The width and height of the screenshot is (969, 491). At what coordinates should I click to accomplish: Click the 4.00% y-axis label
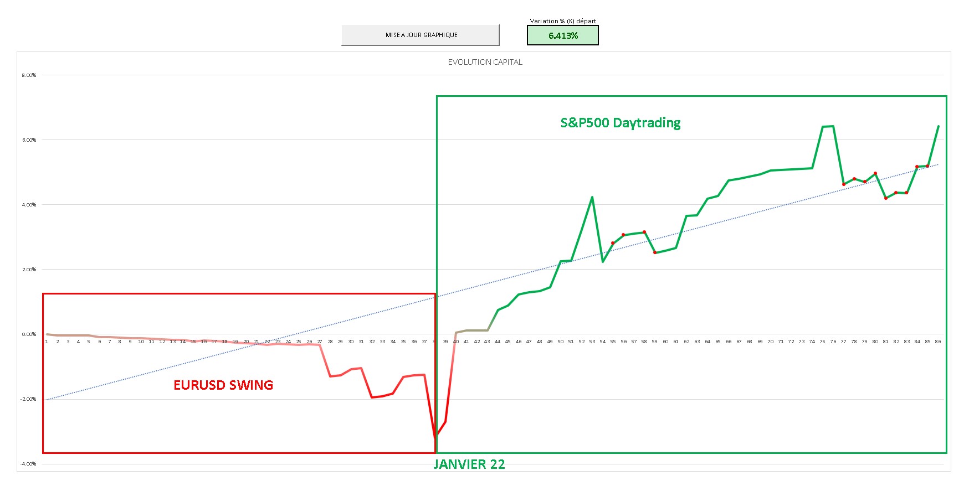point(29,205)
